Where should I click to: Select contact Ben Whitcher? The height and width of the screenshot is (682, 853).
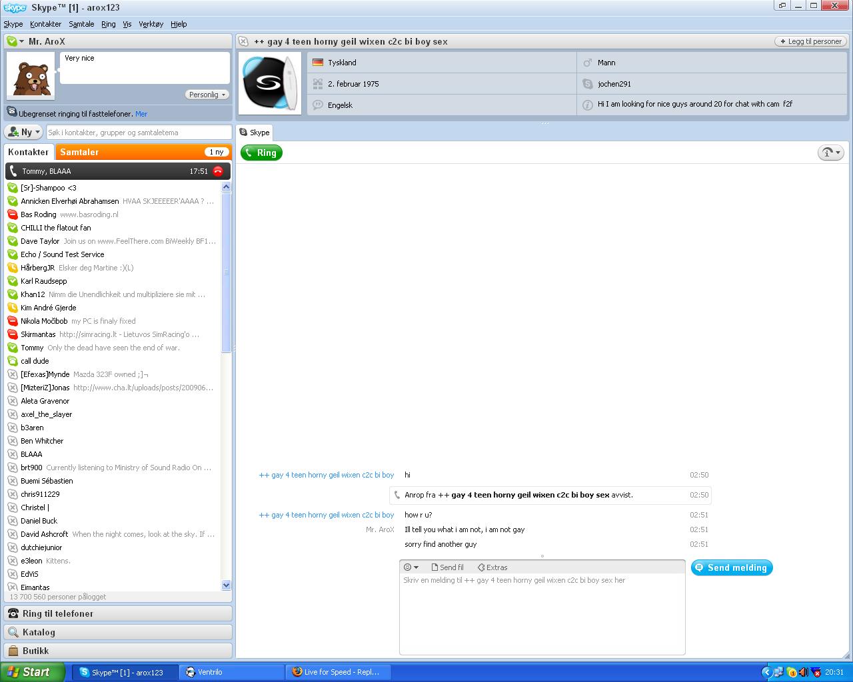tap(112, 441)
